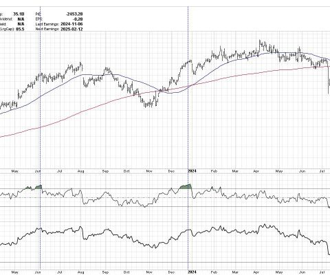Screen dimensions: 330x275
Task: Click the 2024 label on the bottom indicator axis
Action: (x=192, y=272)
